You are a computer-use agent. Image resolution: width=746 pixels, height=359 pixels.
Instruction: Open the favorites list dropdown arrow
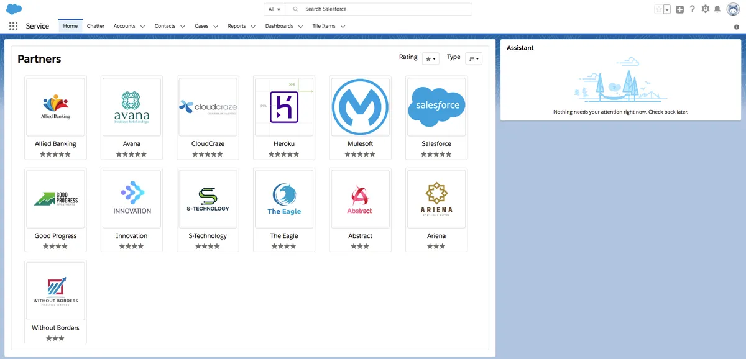667,9
